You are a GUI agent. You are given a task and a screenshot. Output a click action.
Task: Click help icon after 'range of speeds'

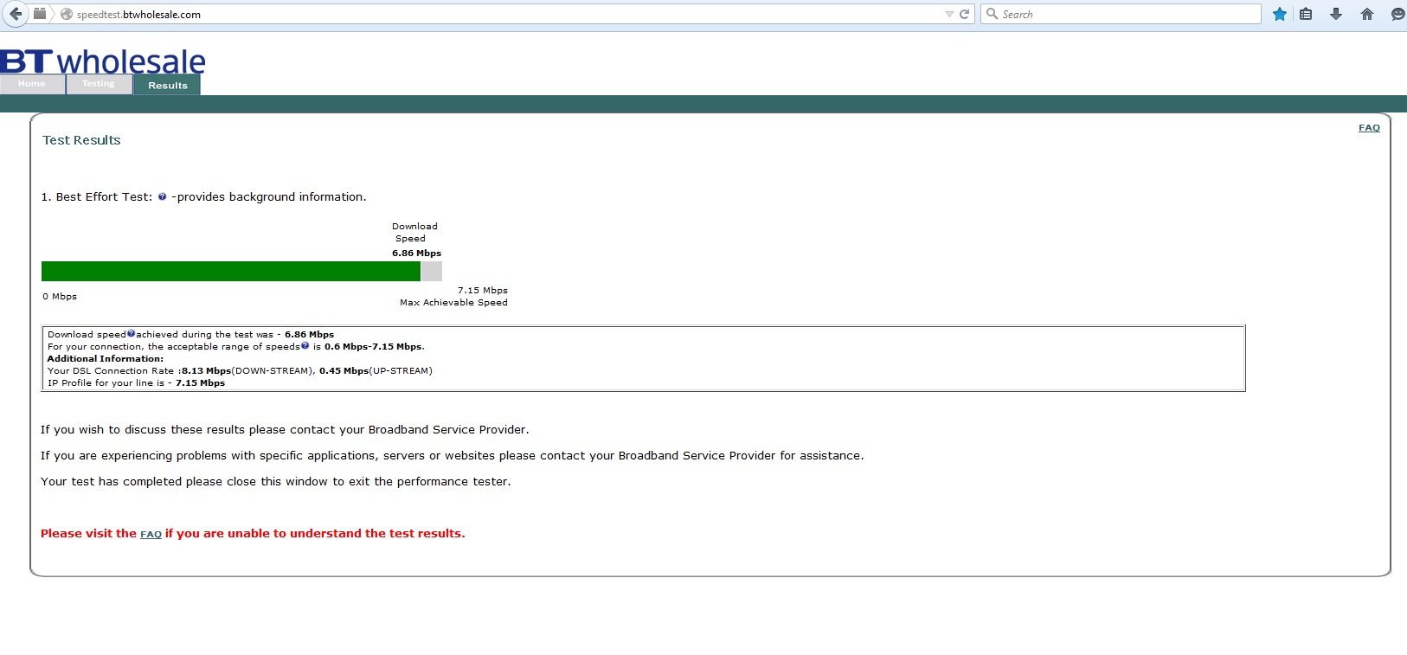[x=305, y=345]
